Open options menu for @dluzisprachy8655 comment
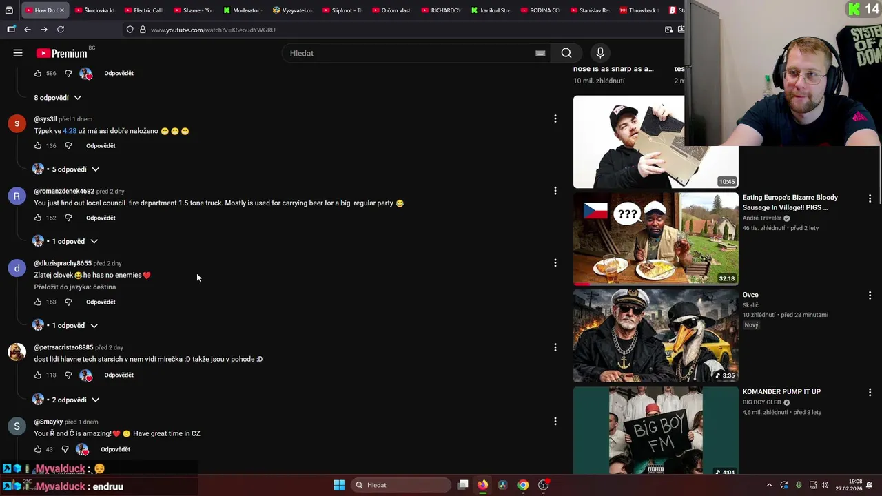The width and height of the screenshot is (882, 496). click(555, 262)
